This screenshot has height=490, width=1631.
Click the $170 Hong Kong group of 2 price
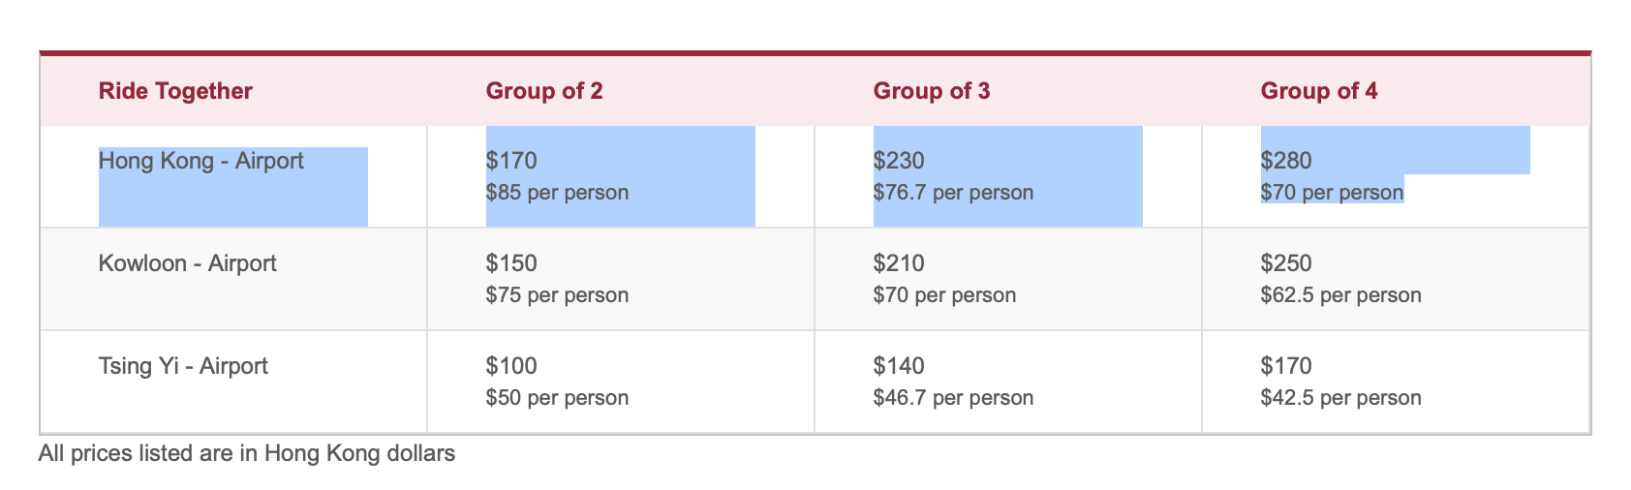tap(511, 161)
